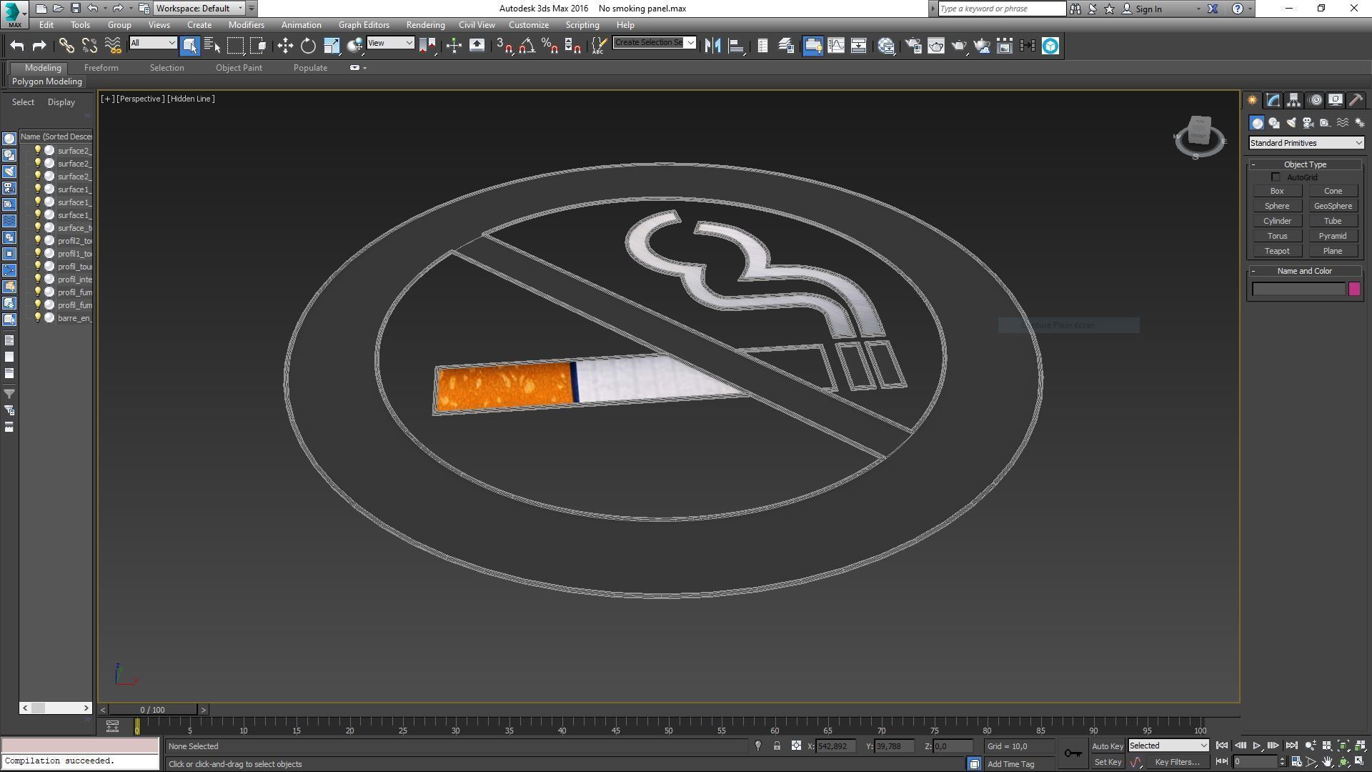Click the Pyramid primitive button
Viewport: 1372px width, 772px height.
point(1333,236)
